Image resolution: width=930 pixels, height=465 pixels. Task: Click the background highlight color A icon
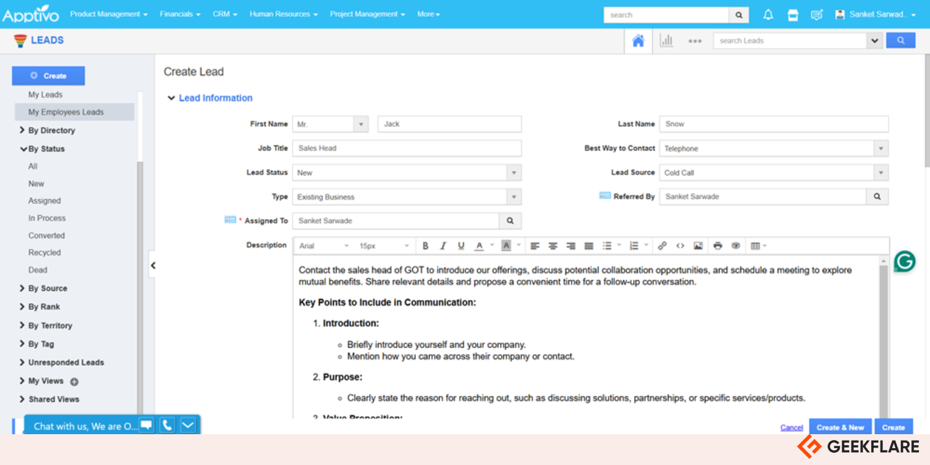pos(506,246)
